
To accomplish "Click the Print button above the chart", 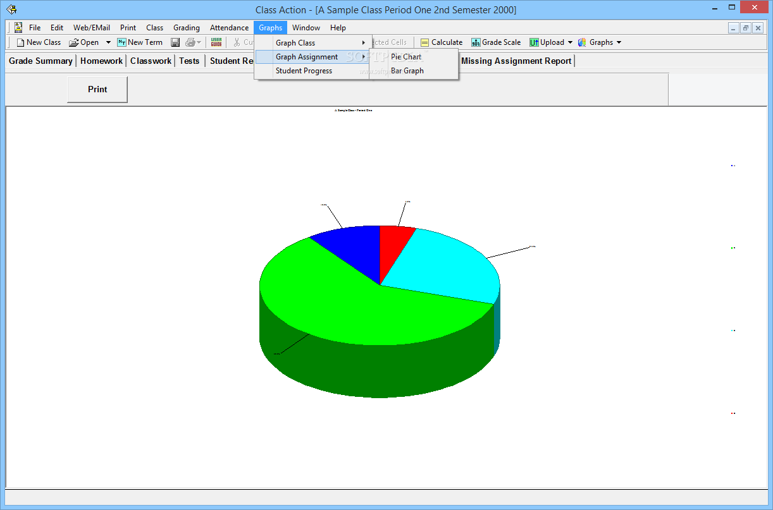I will pos(97,89).
